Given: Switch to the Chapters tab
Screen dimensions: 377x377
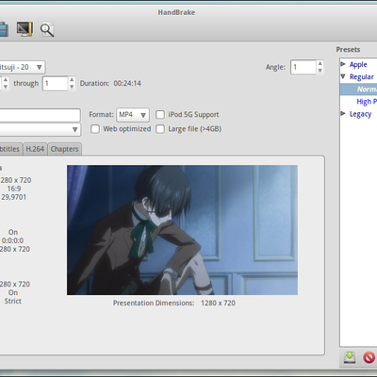Looking at the screenshot, I should tap(64, 149).
